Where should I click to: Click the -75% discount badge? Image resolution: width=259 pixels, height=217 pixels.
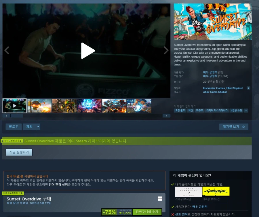pyautogui.click(x=109, y=212)
